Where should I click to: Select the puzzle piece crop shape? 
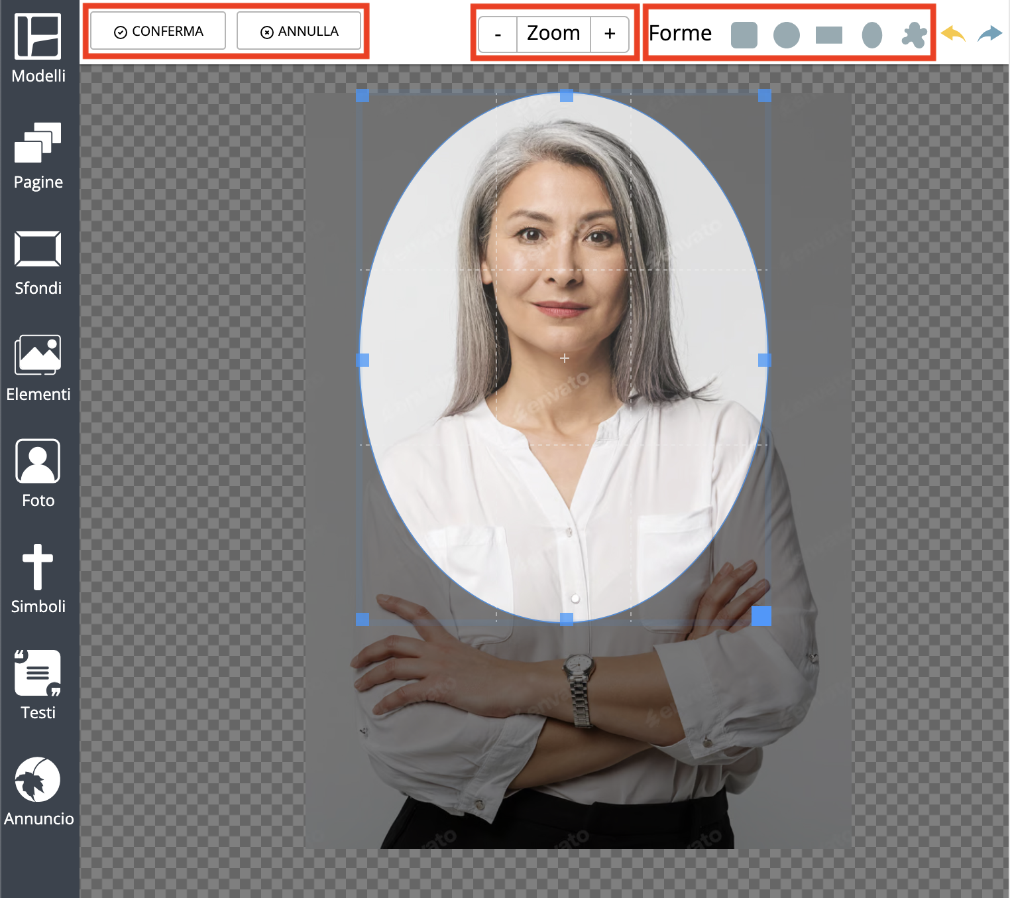coord(914,34)
